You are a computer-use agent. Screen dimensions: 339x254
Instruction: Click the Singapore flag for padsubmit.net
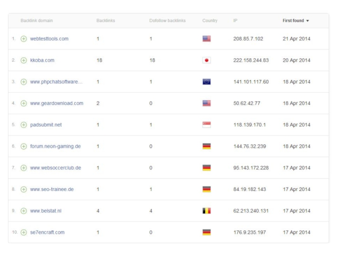click(x=206, y=125)
